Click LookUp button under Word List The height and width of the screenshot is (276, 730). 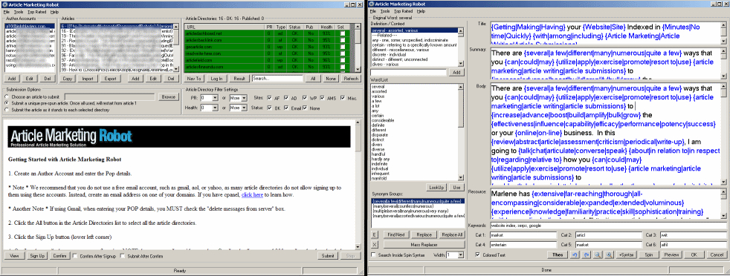click(x=436, y=187)
